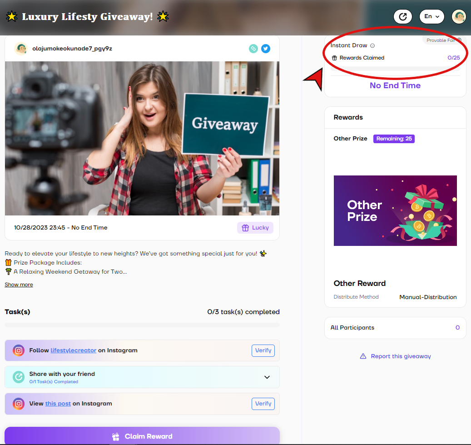
Task: Click the Provable Fair badge
Action: click(443, 40)
